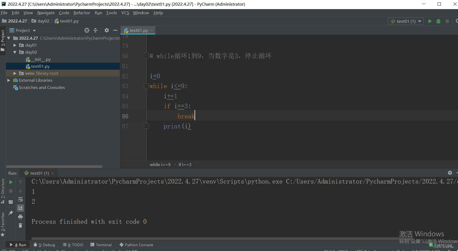Viewport: 458px width, 251px height.
Task: Open the Project view dropdown arrow
Action: click(x=34, y=31)
